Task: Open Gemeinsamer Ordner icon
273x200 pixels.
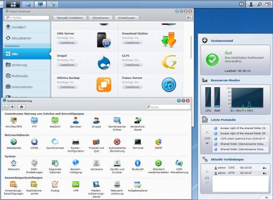Action: [x=117, y=120]
